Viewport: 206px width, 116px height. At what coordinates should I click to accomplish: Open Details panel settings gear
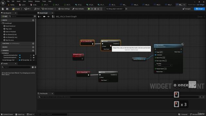coord(35,67)
